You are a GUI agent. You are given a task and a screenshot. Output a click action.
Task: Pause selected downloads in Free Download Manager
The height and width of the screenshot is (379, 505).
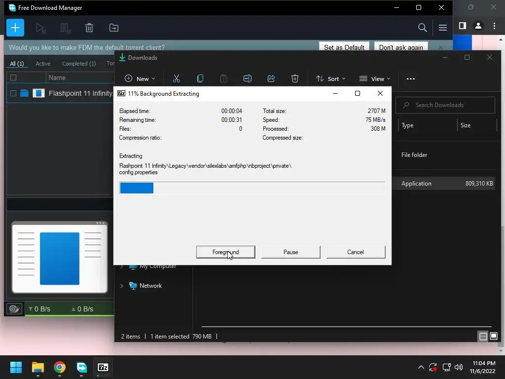point(66,28)
